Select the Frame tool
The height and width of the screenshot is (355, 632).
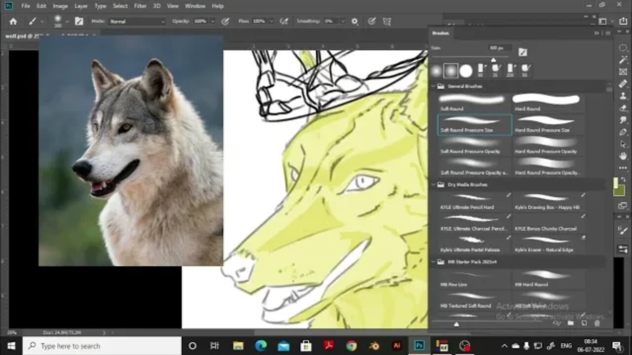623,72
